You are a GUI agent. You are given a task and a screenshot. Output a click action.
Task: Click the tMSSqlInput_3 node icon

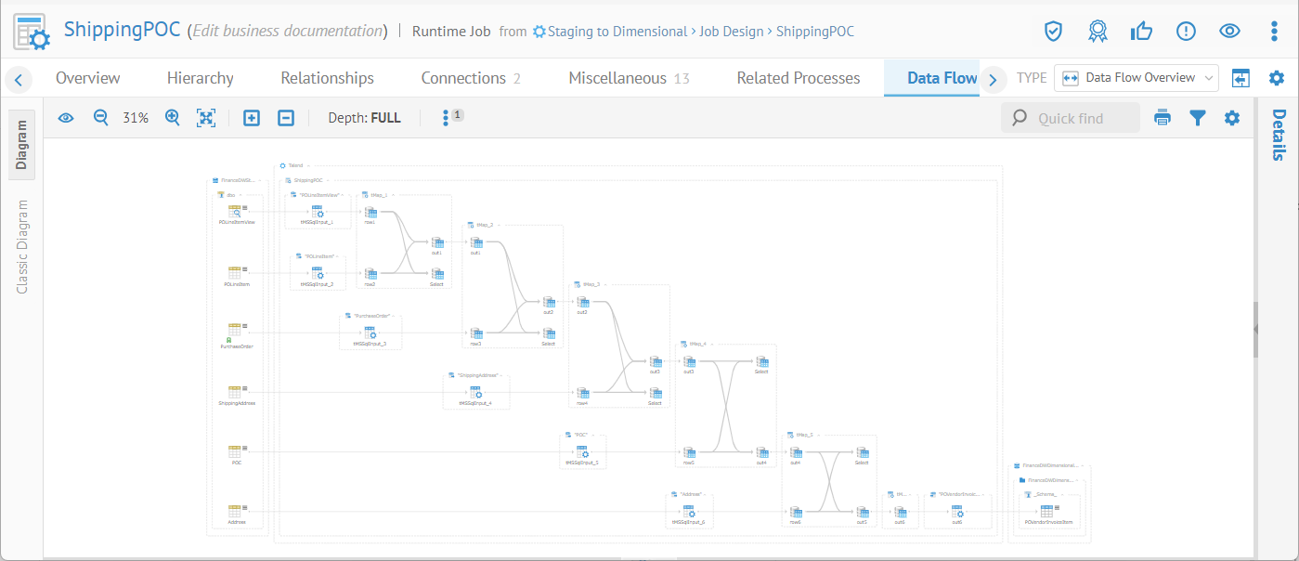point(370,333)
